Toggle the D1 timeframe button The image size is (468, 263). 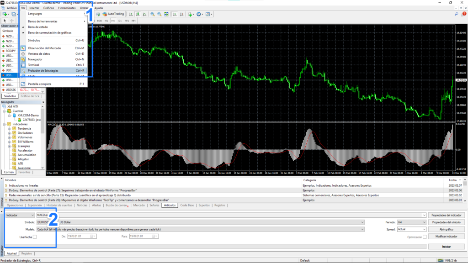click(120, 21)
